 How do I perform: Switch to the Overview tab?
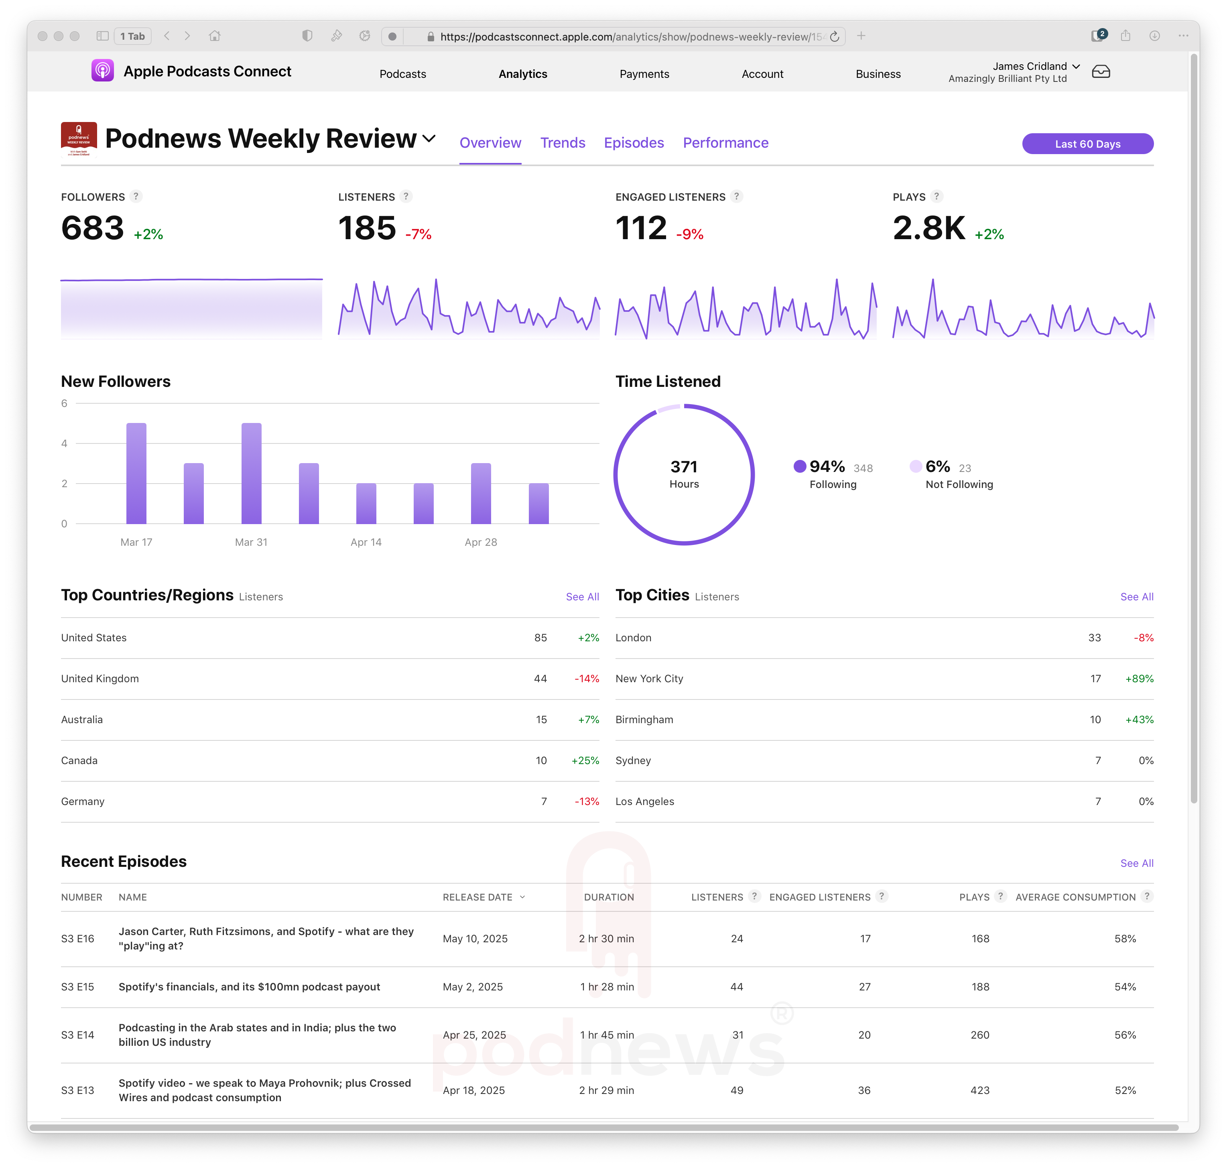click(x=490, y=143)
